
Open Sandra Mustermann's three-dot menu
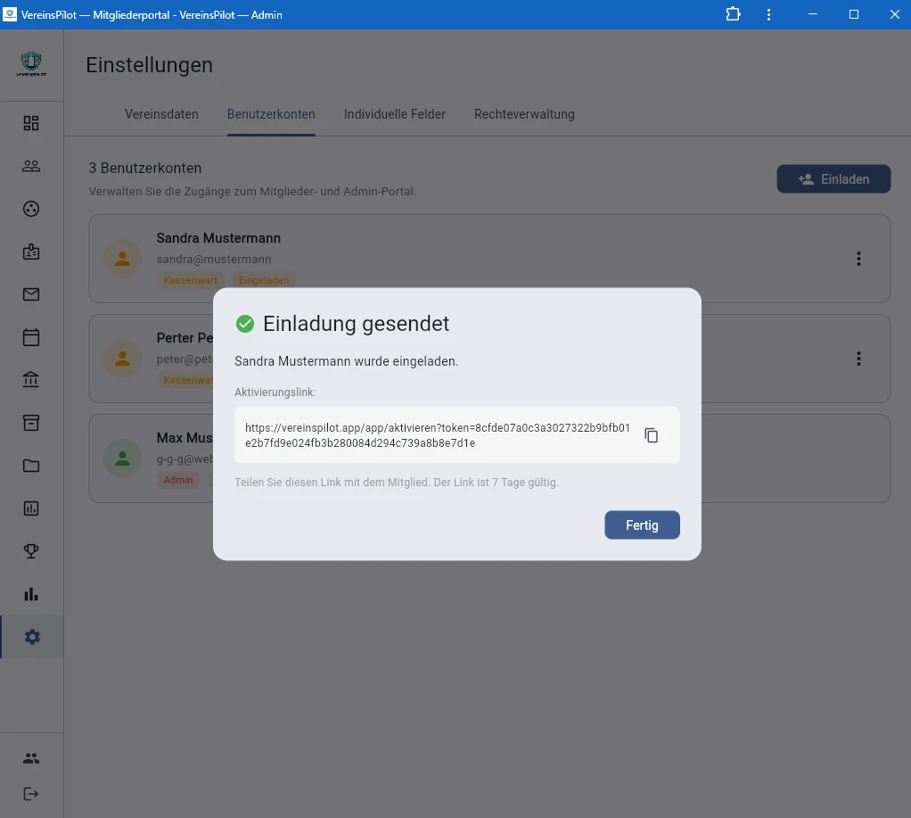pos(858,259)
